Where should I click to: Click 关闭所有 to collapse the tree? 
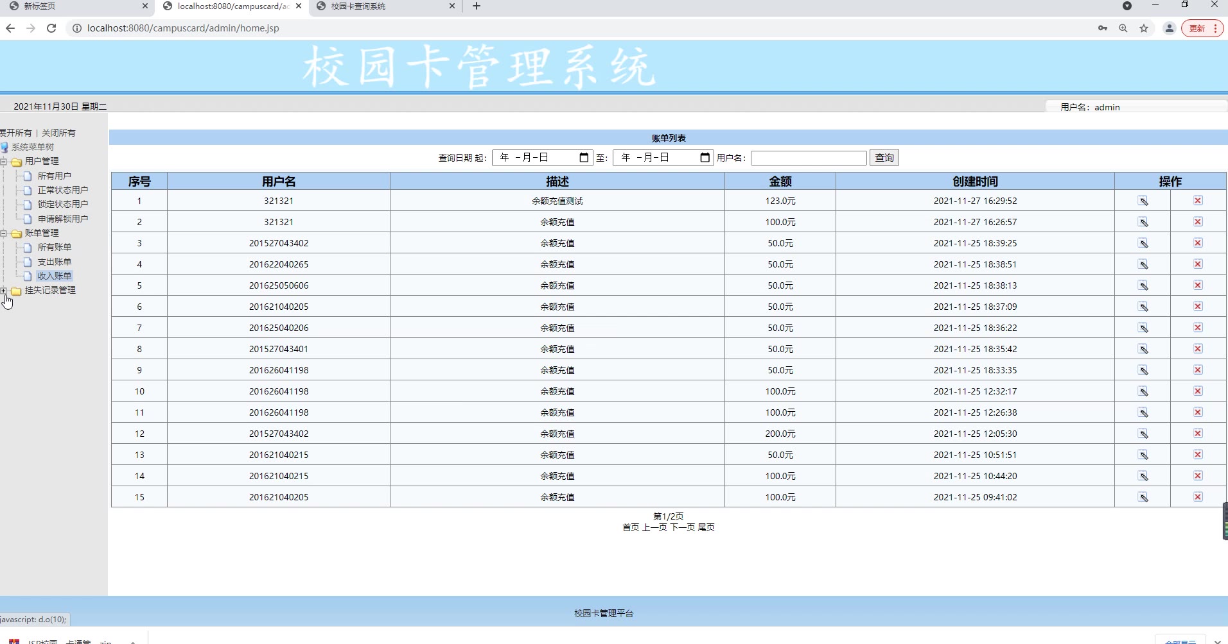pos(58,133)
